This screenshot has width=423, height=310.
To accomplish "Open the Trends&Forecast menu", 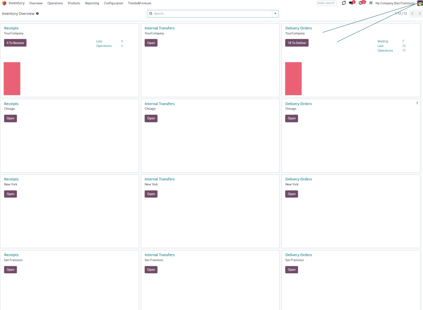I will point(140,3).
